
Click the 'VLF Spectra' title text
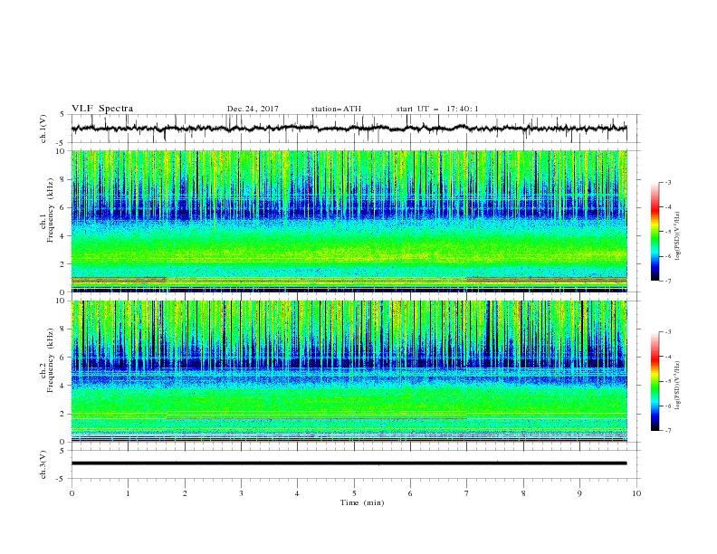[102, 109]
